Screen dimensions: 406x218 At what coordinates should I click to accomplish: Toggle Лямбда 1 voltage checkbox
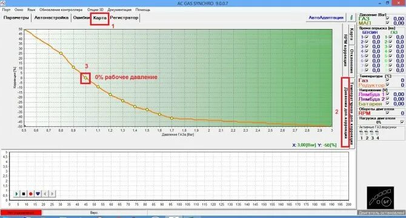coord(388,94)
